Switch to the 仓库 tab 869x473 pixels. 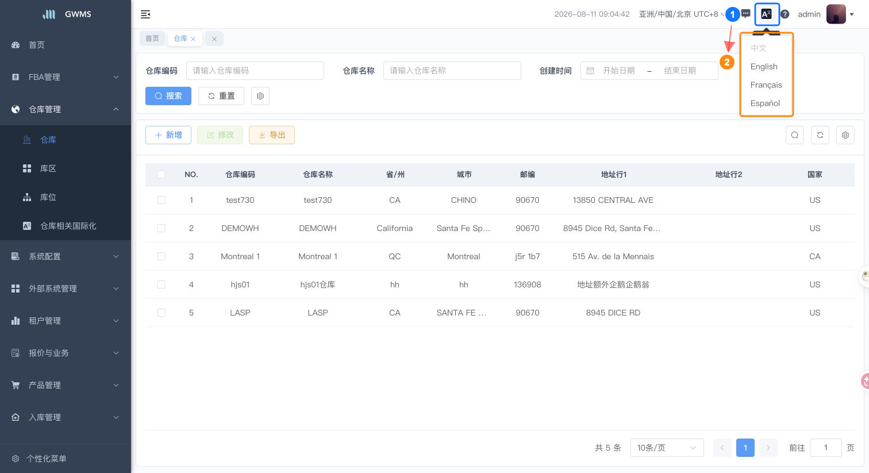point(180,39)
